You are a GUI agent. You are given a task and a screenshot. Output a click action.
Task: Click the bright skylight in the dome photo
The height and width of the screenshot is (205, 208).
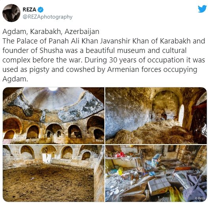click(53, 89)
